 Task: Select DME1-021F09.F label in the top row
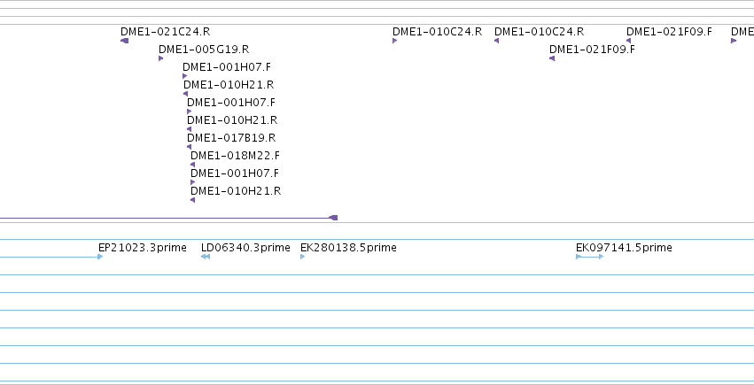click(x=669, y=32)
